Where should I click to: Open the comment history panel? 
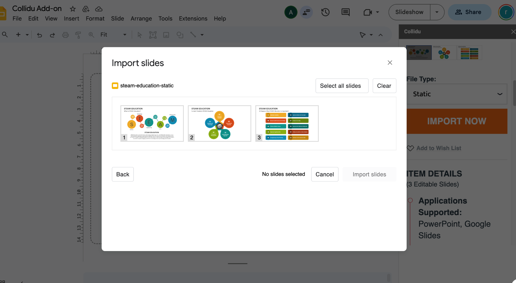coord(346,12)
